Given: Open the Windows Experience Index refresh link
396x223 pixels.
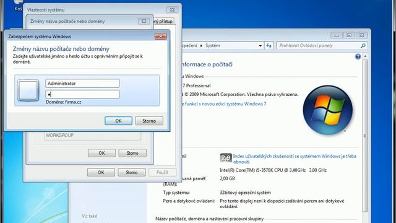Looking at the screenshot, I should (295, 159).
